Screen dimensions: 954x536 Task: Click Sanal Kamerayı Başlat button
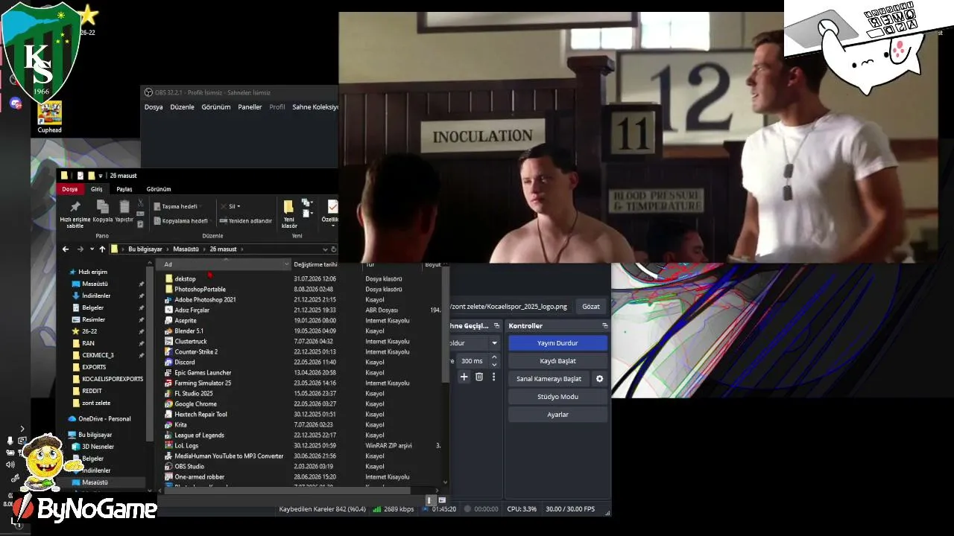pyautogui.click(x=549, y=379)
